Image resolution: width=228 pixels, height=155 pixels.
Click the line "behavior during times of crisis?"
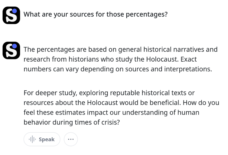click(72, 122)
